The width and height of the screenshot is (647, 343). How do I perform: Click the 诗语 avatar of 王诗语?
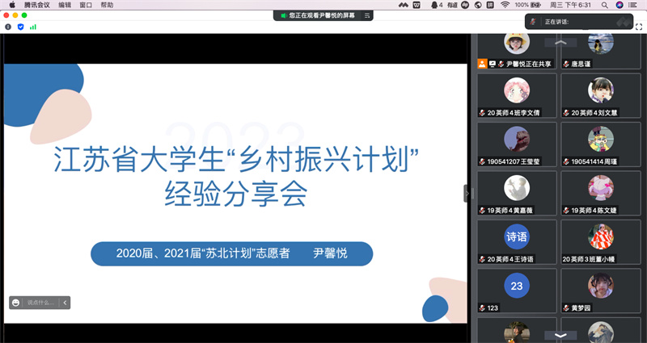(x=517, y=236)
